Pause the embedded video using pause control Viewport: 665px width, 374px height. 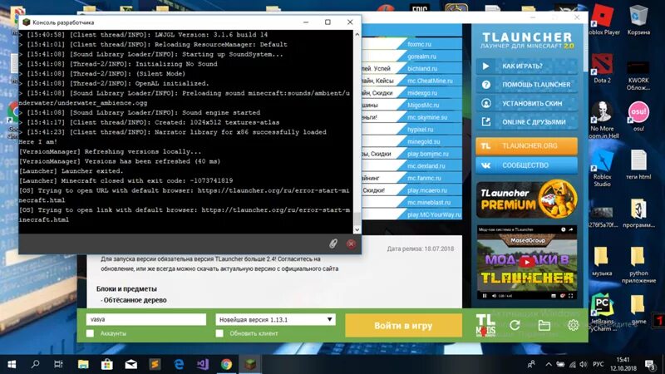[485, 296]
